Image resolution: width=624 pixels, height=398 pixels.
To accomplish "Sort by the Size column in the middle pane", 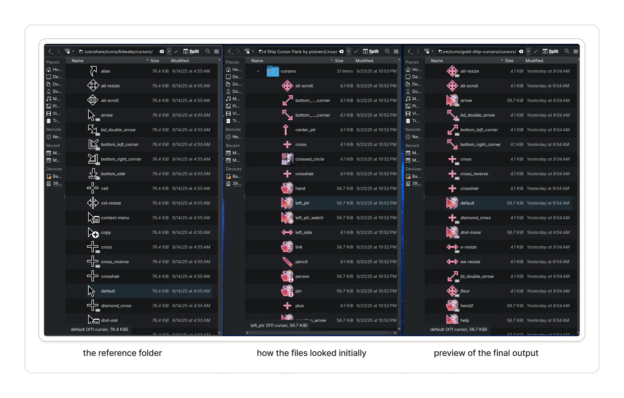I will click(340, 60).
